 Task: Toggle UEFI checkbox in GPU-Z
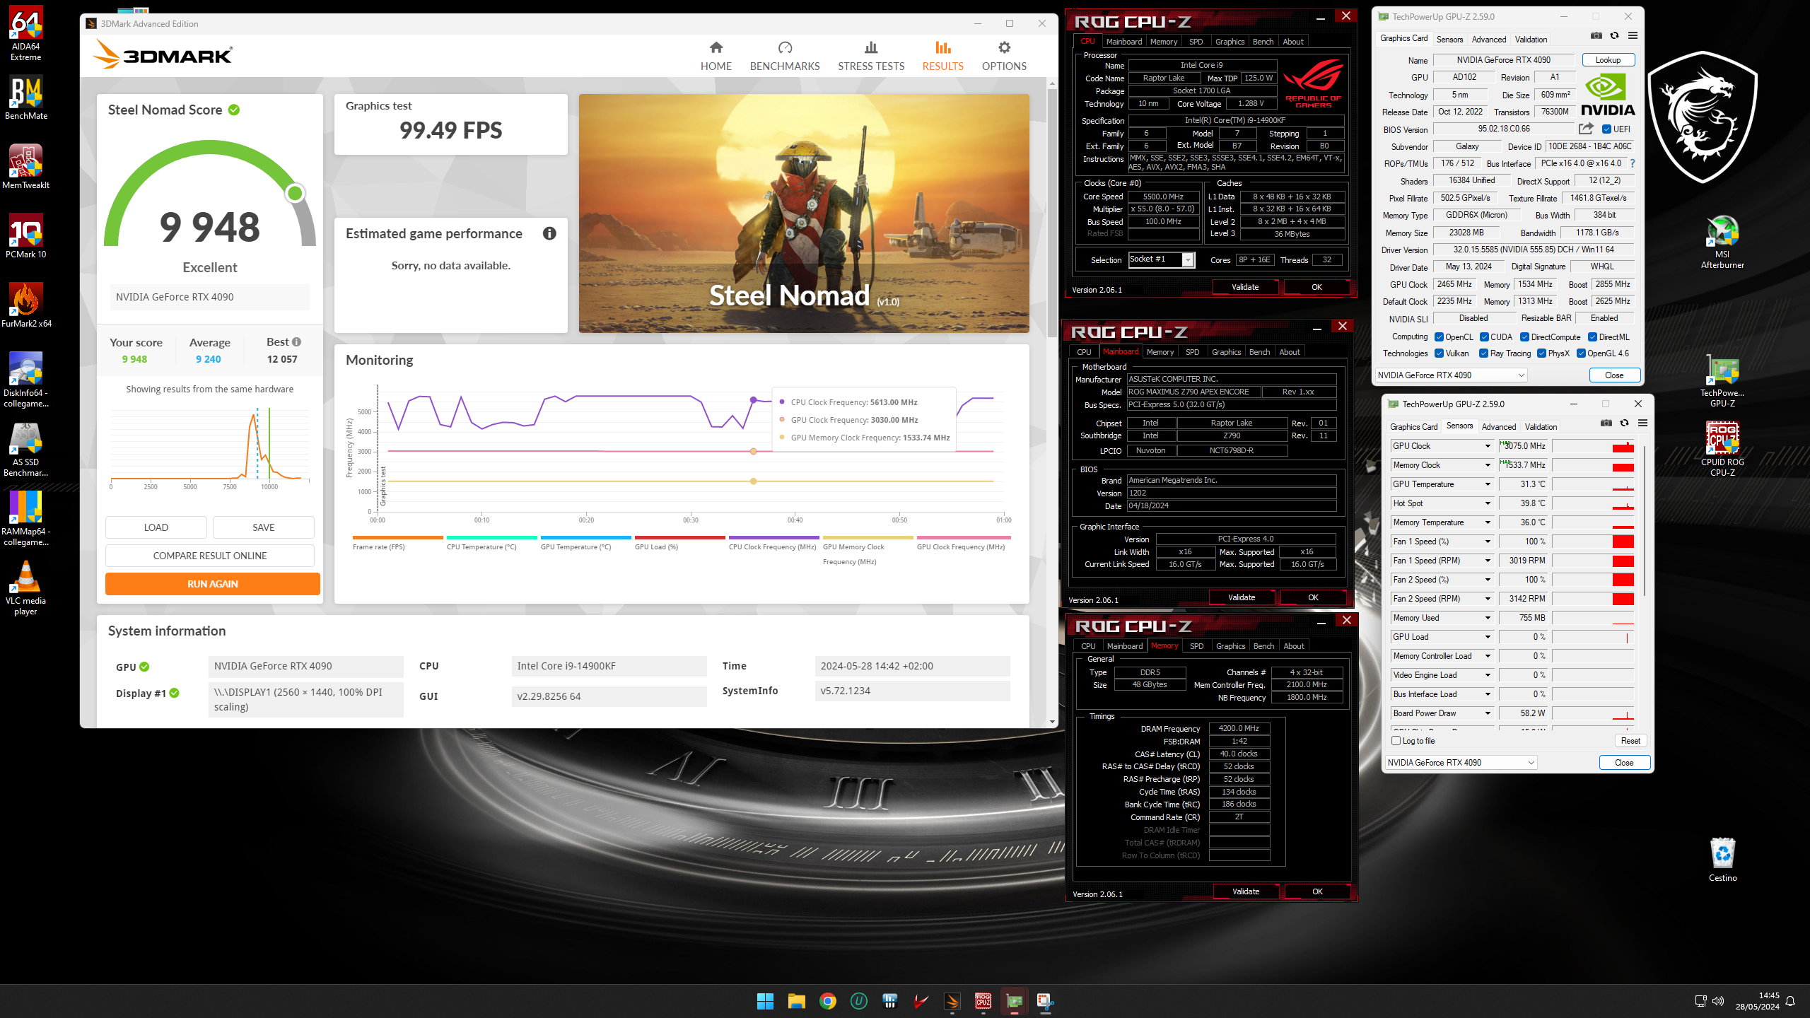pyautogui.click(x=1606, y=129)
